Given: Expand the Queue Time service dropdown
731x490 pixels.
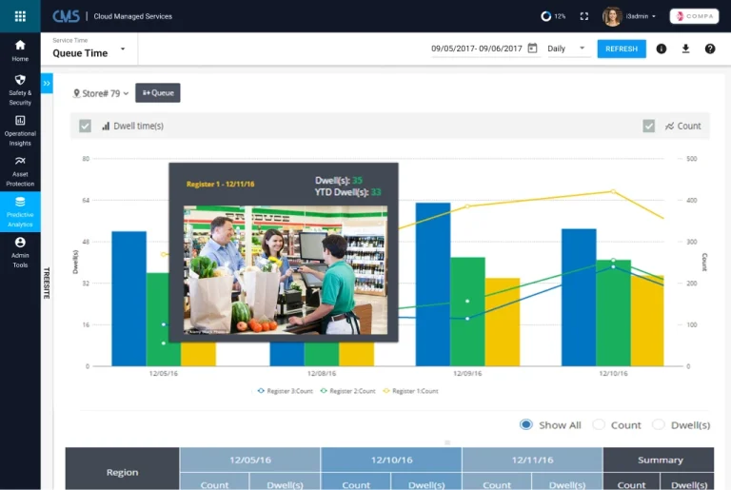Looking at the screenshot, I should click(x=123, y=49).
